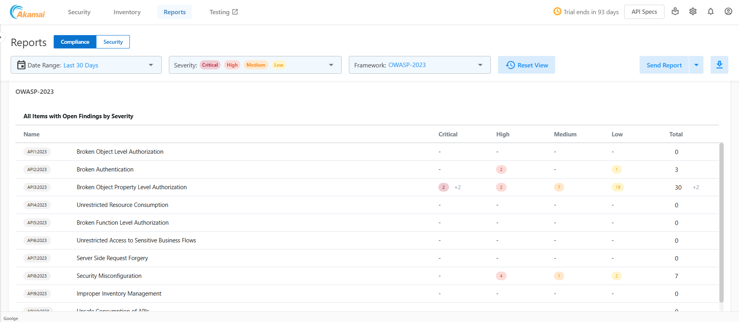The image size is (739, 322).
Task: Click the Critical severity chip
Action: pos(210,65)
